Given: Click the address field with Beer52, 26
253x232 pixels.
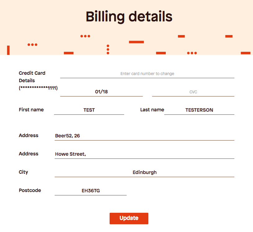Looking at the screenshot, I should pyautogui.click(x=144, y=136).
